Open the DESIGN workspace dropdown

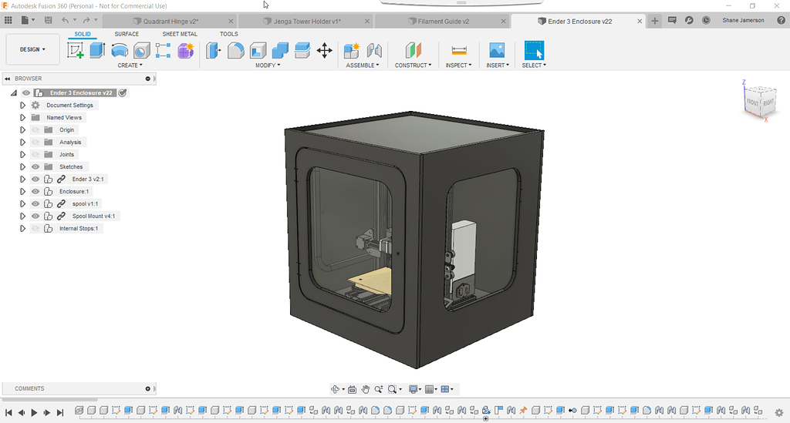[x=32, y=49]
